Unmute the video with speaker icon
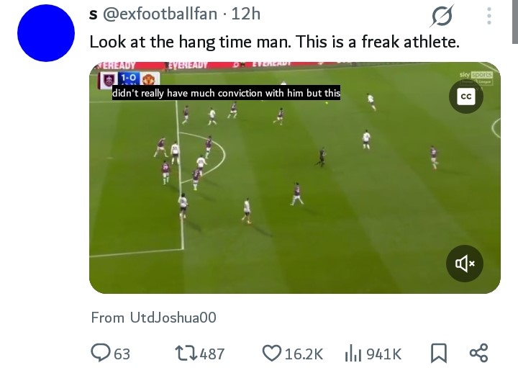The image size is (518, 368). point(464,264)
